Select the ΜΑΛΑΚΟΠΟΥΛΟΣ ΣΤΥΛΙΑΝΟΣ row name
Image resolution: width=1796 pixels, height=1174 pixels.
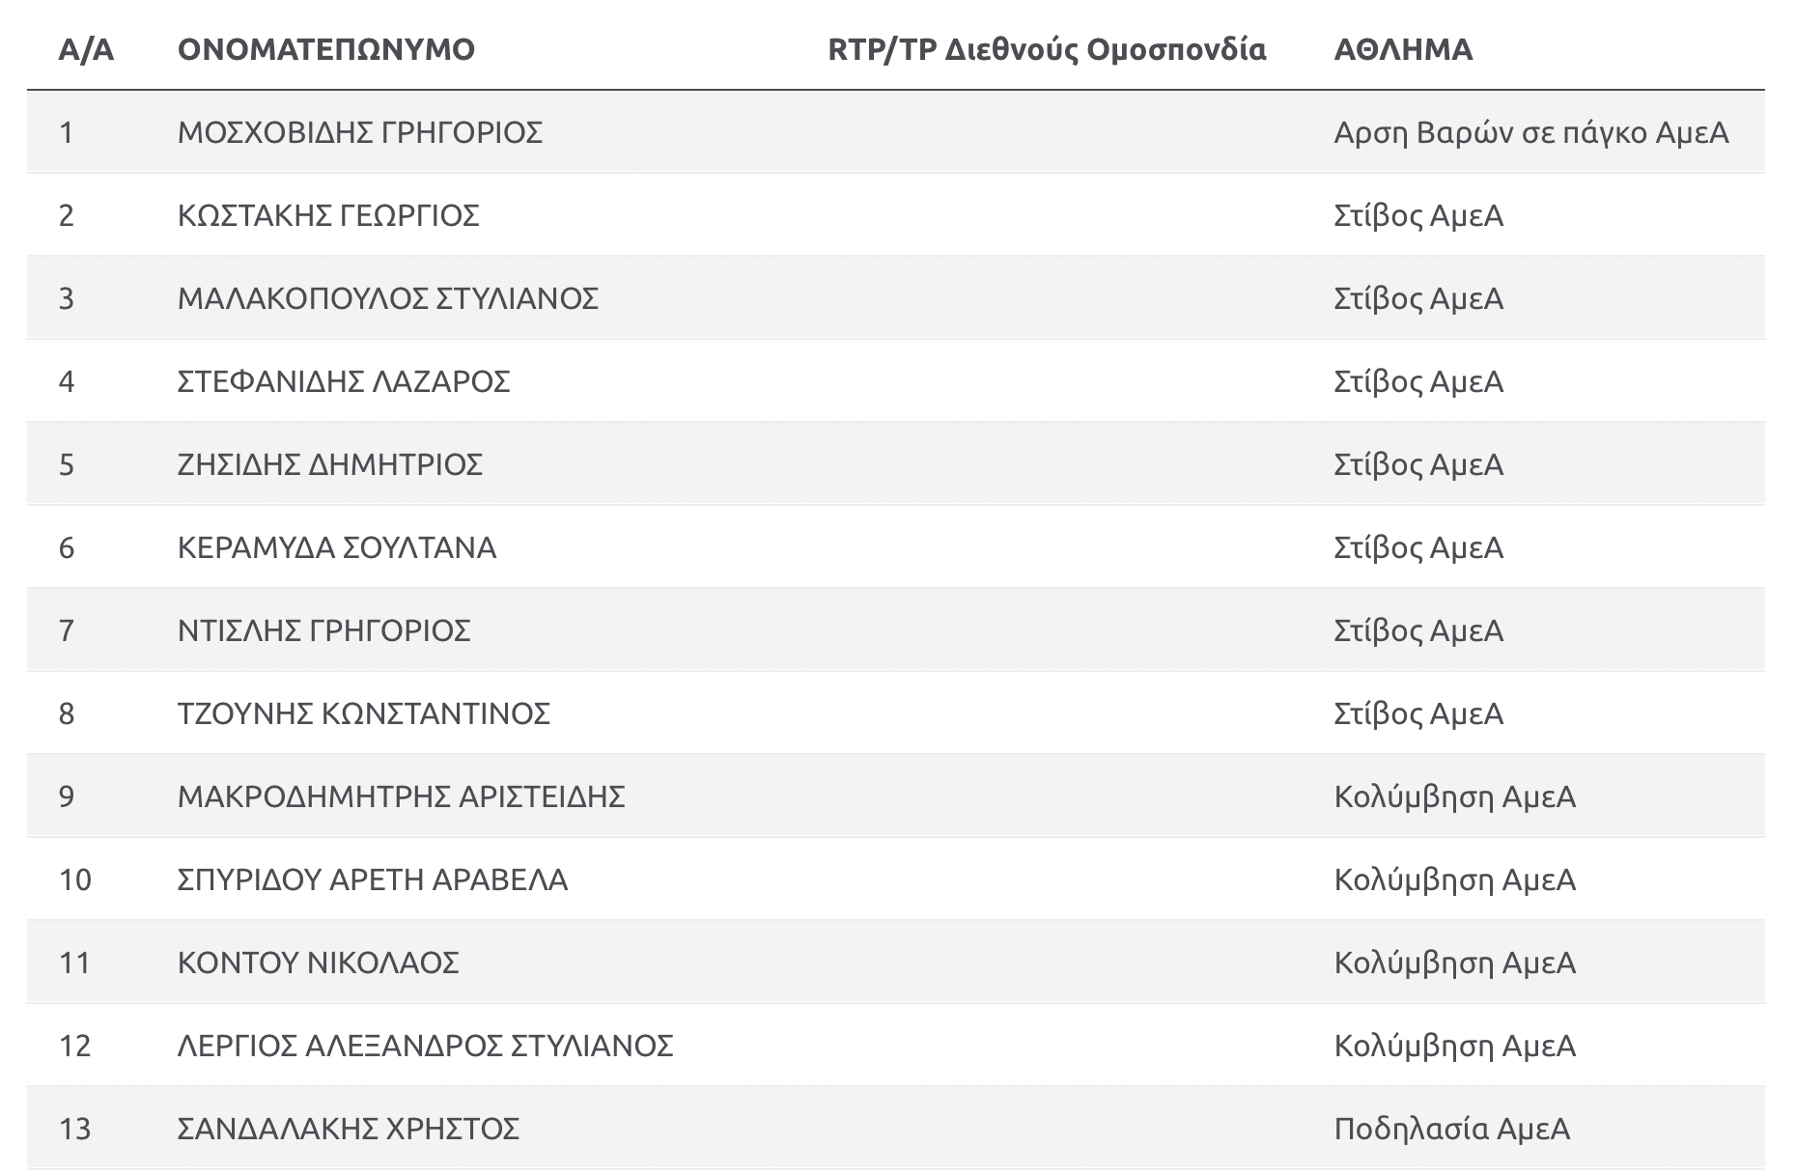click(388, 298)
